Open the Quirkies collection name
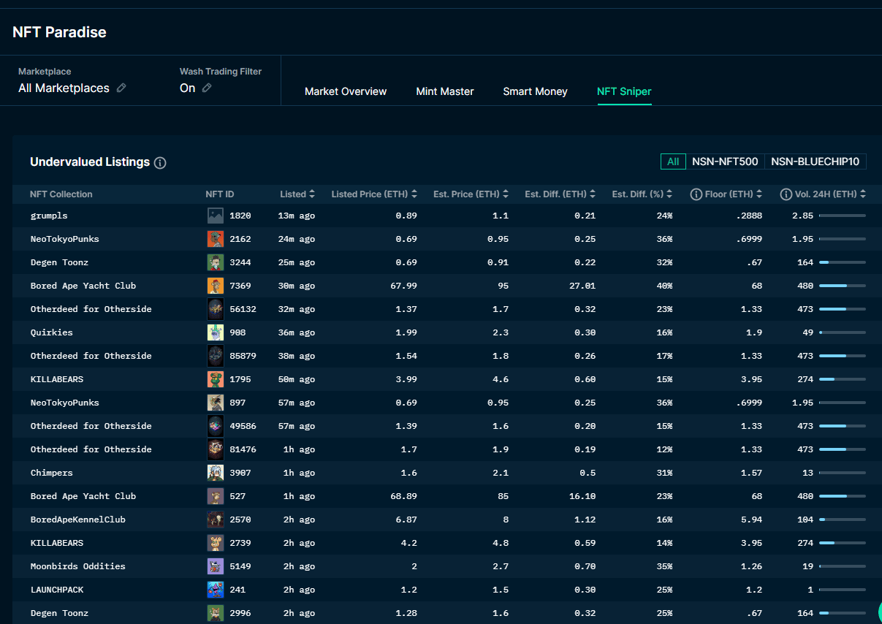The image size is (882, 624). point(51,332)
